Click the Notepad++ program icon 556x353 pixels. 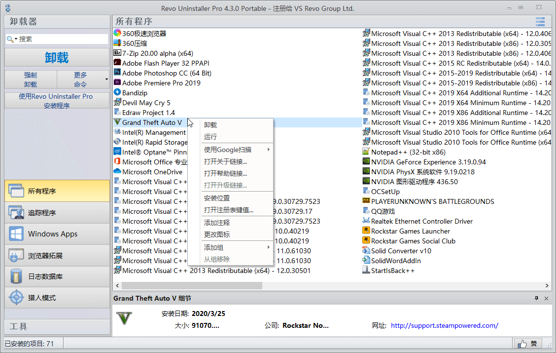[x=366, y=152]
